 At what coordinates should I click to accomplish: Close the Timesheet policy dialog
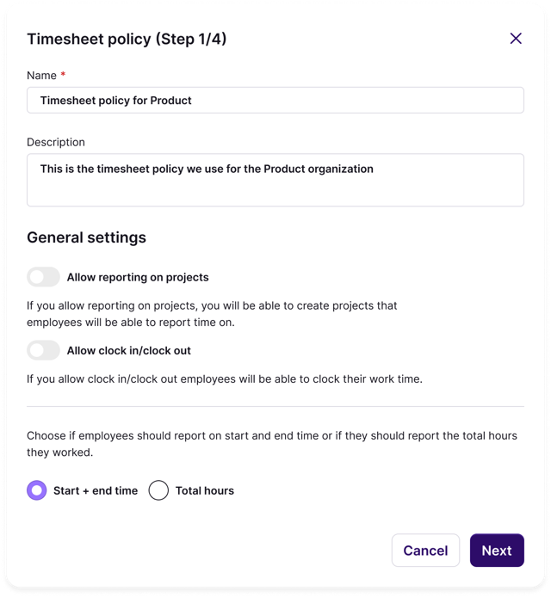(516, 38)
